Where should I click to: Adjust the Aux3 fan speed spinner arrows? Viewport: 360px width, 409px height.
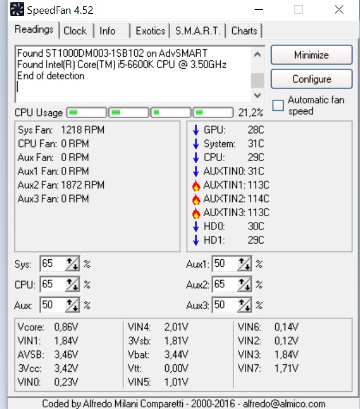[x=245, y=305]
